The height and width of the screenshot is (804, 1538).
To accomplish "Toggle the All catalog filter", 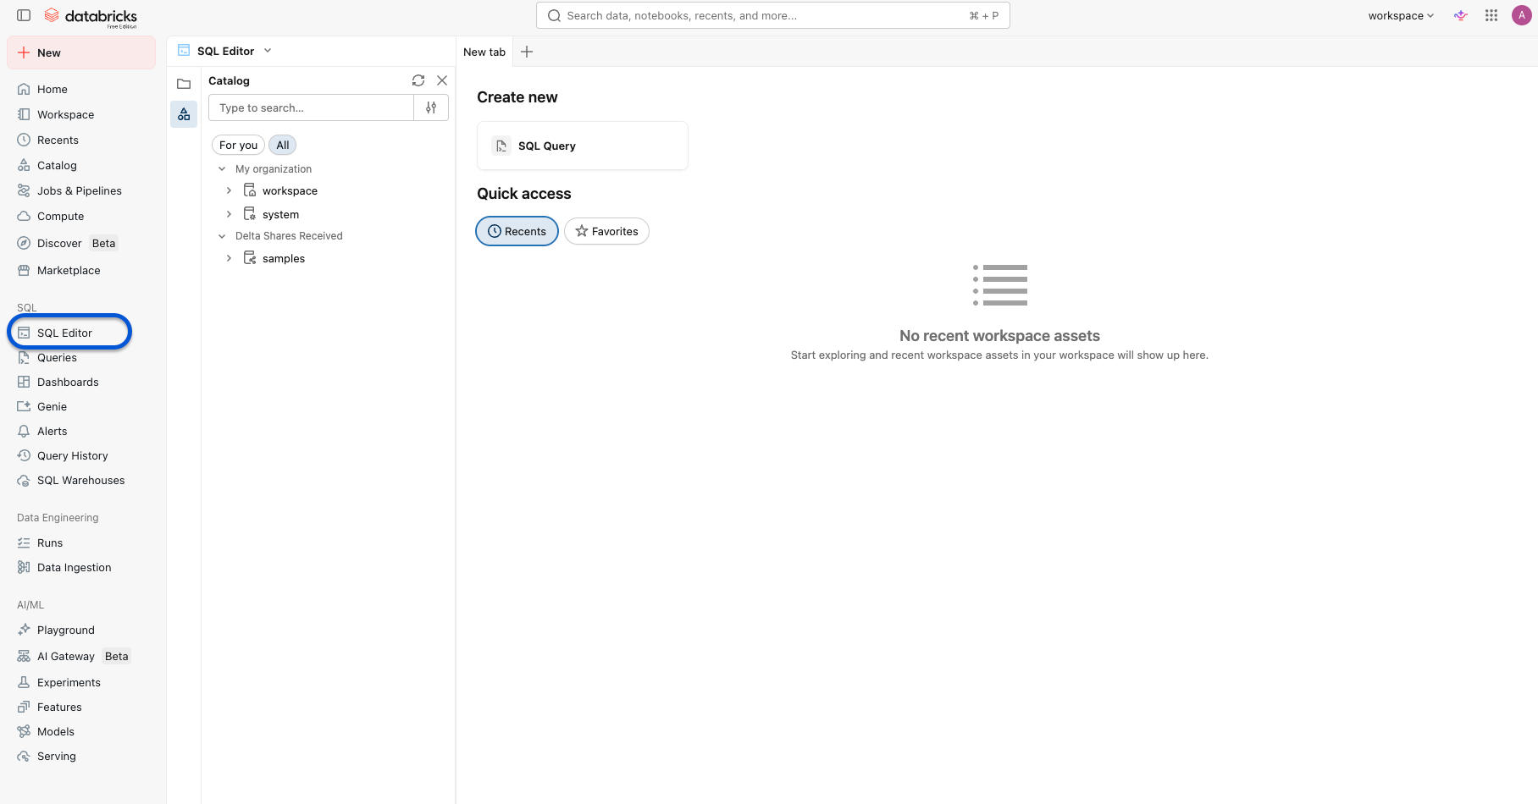I will (283, 145).
